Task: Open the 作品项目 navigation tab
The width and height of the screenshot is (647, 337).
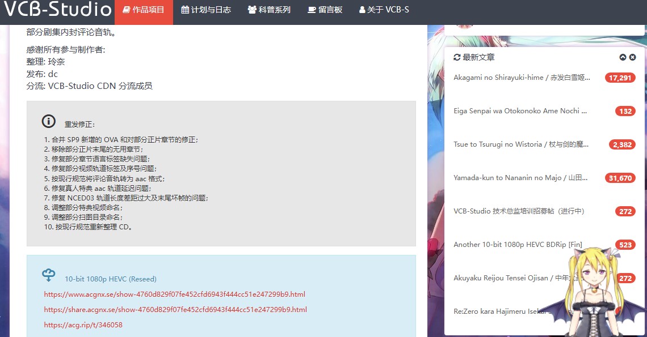Action: pyautogui.click(x=144, y=10)
